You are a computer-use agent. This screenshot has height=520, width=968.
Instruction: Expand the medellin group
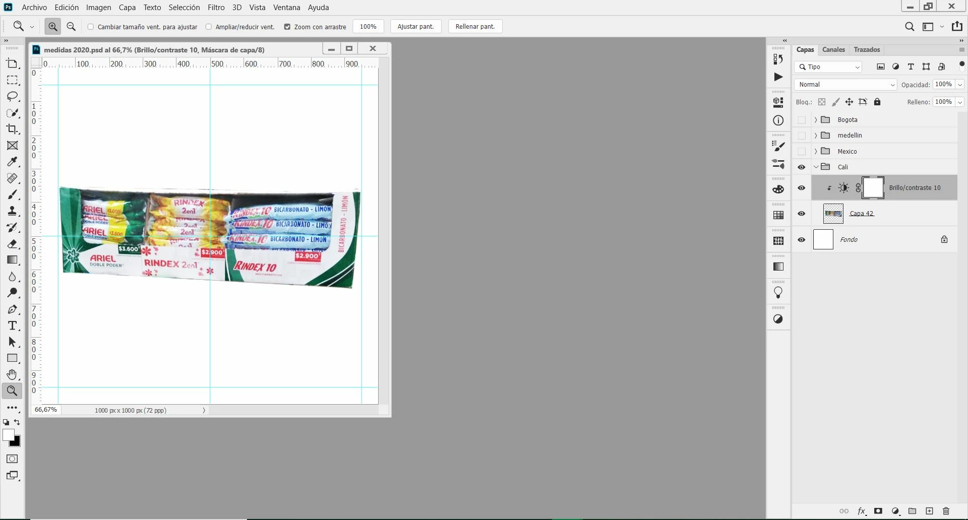click(x=816, y=136)
